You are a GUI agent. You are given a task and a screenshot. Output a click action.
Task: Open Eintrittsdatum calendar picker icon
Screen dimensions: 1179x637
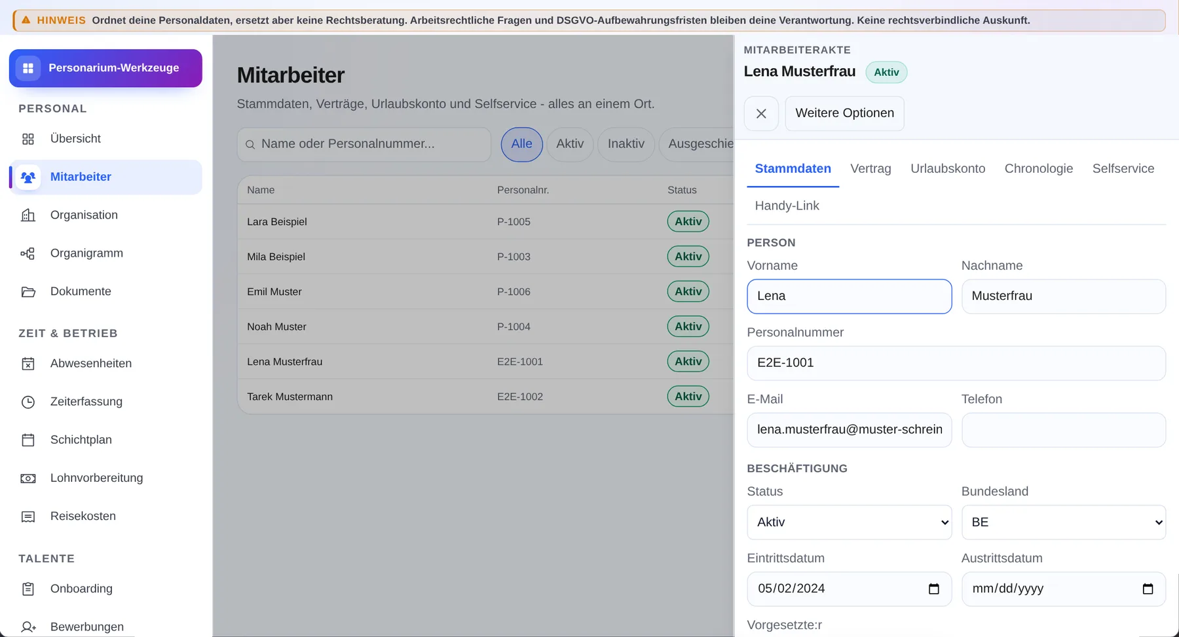click(934, 589)
